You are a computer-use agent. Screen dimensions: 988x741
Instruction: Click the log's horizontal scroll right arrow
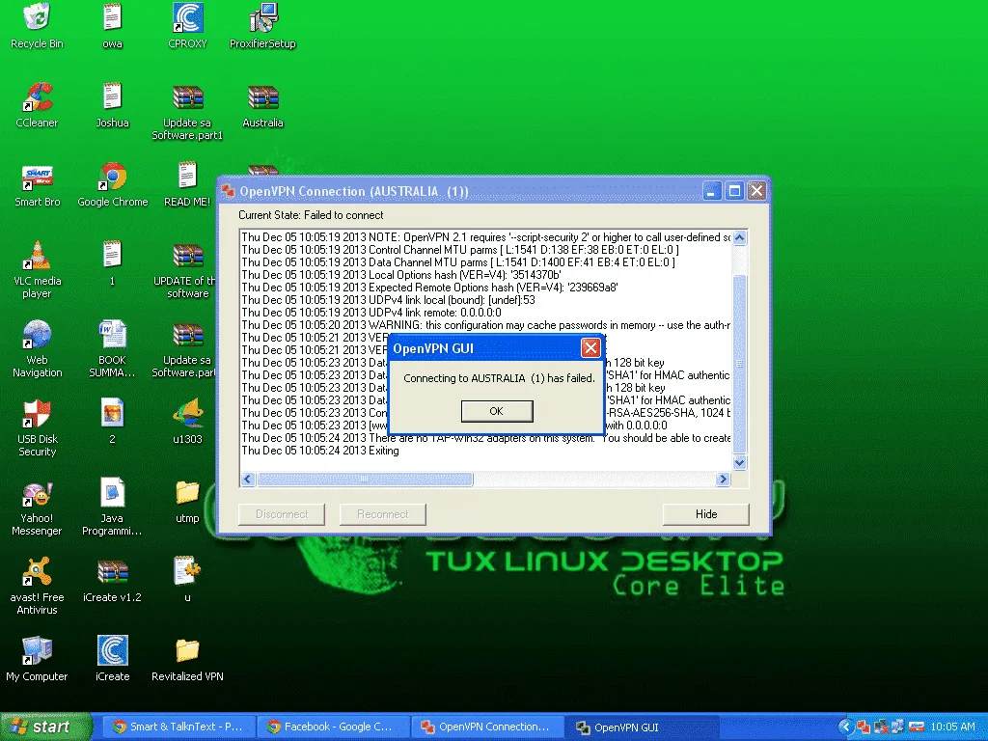pyautogui.click(x=723, y=479)
